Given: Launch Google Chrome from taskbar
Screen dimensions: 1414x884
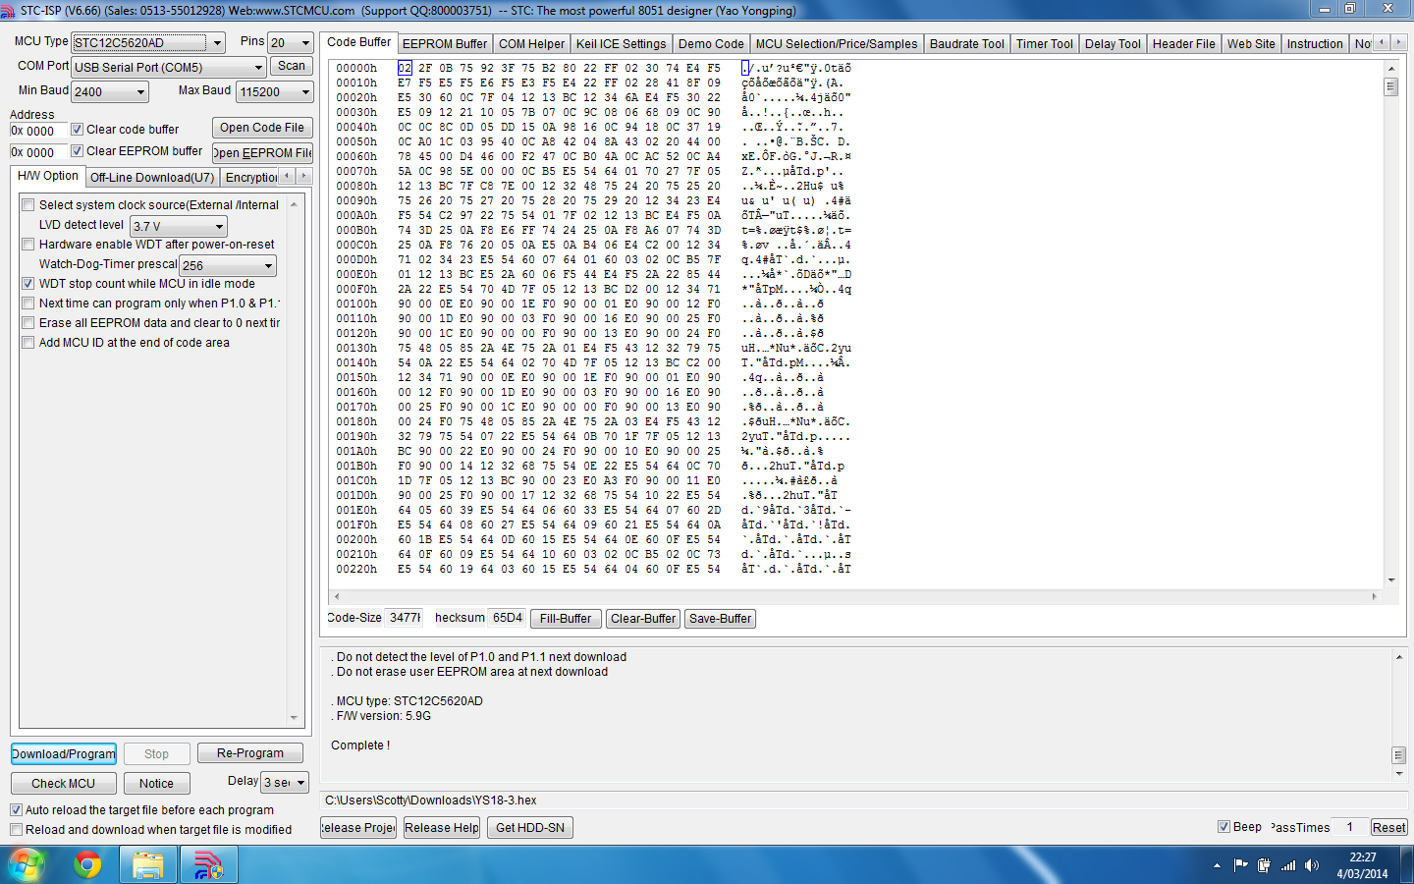Looking at the screenshot, I should tap(87, 864).
